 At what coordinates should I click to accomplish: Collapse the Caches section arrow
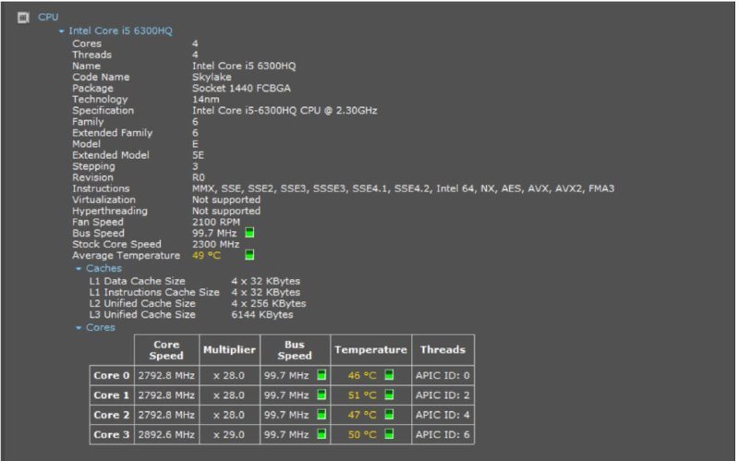coord(79,269)
